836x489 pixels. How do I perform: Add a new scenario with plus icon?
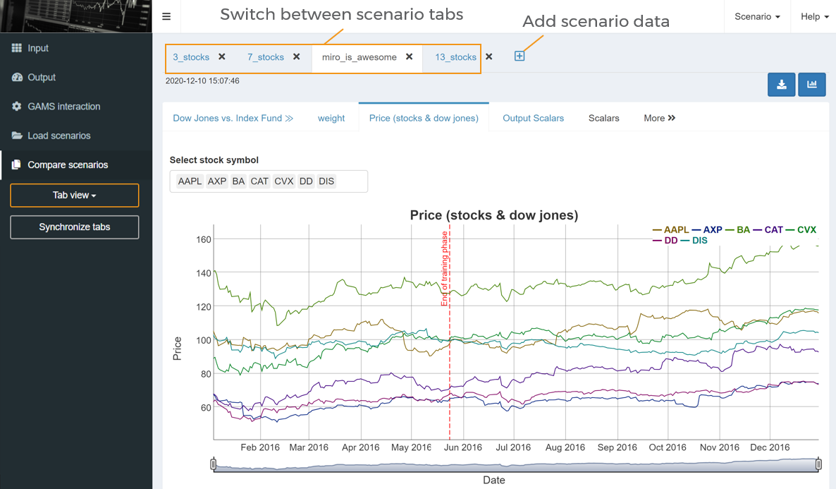point(520,56)
